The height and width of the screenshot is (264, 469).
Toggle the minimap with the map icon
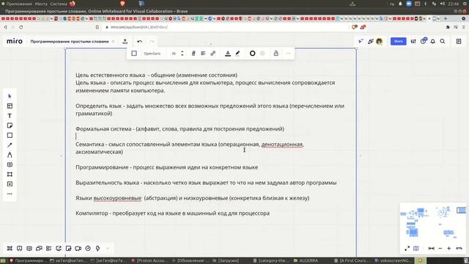click(x=416, y=249)
